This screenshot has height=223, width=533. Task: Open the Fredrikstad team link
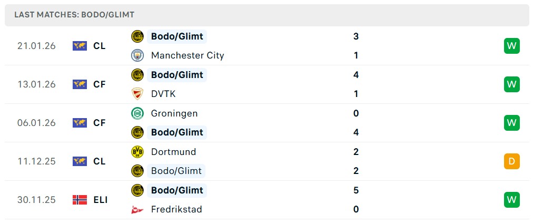(176, 209)
